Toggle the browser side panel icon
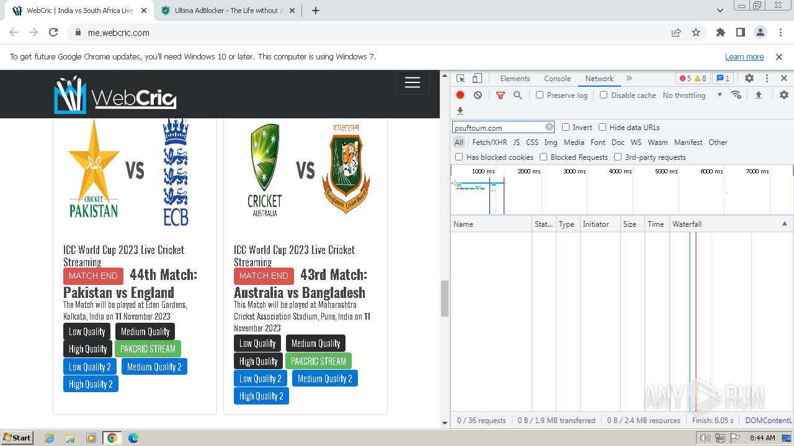The height and width of the screenshot is (446, 794). pos(740,33)
